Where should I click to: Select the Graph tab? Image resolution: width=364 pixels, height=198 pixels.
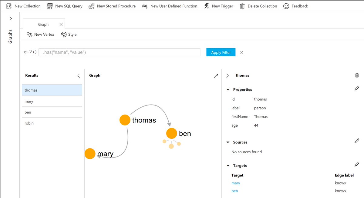(43, 24)
